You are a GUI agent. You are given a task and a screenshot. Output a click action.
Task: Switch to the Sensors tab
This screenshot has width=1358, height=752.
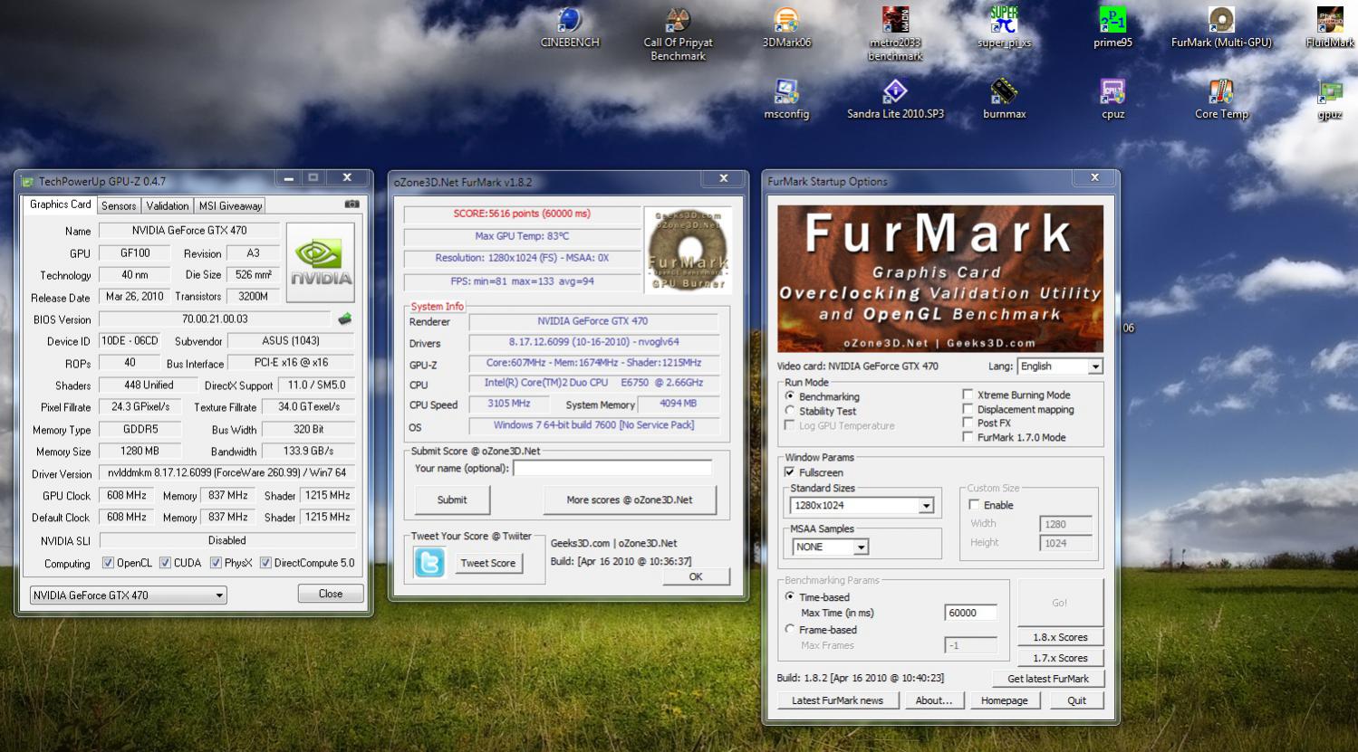click(x=119, y=206)
